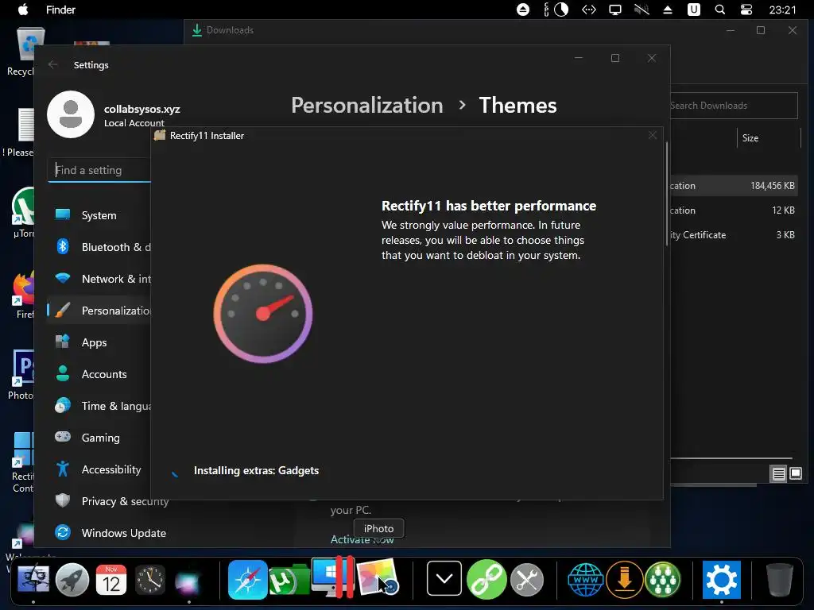Image resolution: width=814 pixels, height=610 pixels.
Task: Click the display monitor icon in menu bar
Action: pos(615,10)
